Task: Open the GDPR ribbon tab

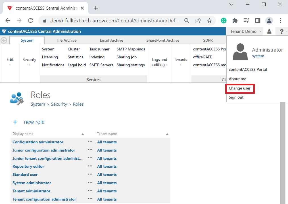Action: point(208,40)
